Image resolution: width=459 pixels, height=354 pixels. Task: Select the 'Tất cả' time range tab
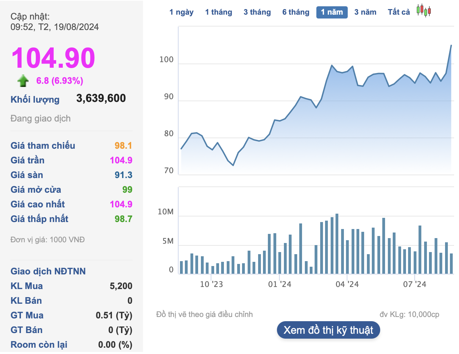point(399,12)
